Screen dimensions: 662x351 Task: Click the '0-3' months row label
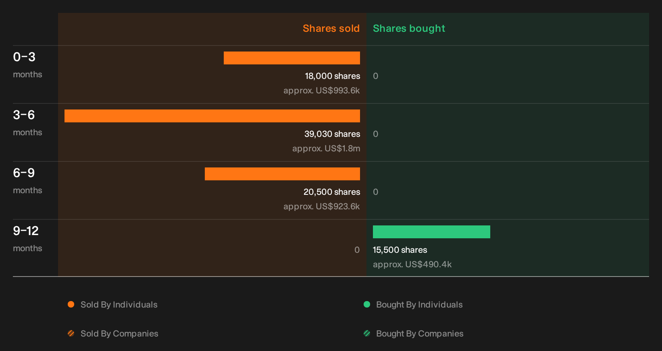point(24,57)
